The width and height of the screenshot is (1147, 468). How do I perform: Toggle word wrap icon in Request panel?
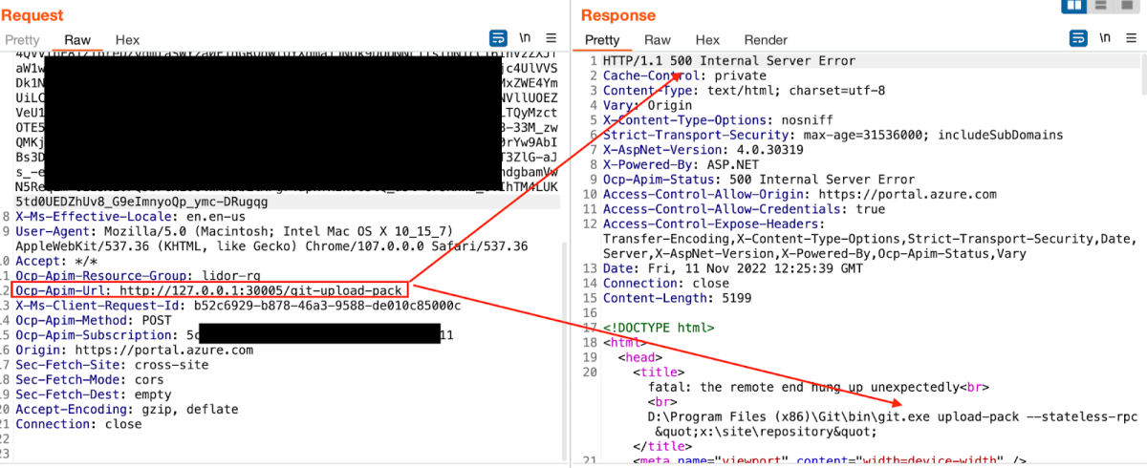click(x=498, y=38)
